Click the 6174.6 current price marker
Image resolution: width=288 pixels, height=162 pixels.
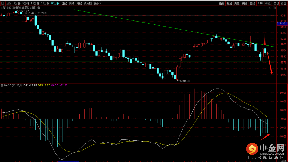(282, 24)
